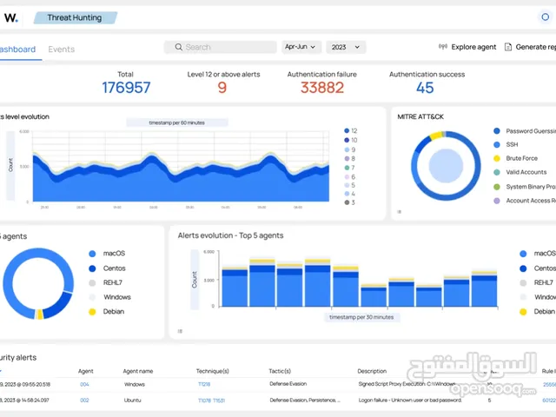Toggle level 5 legend entry
This screenshot has width=556, height=417.
[349, 185]
